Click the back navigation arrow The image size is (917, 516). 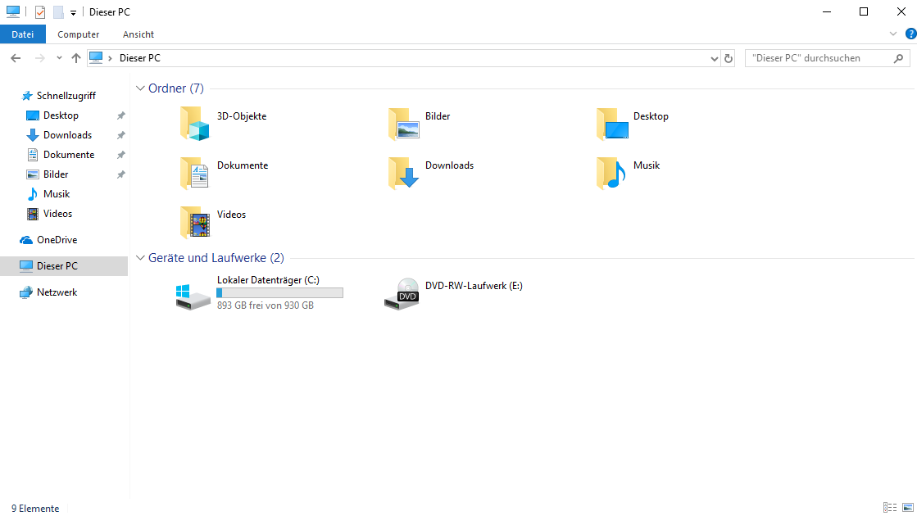(x=16, y=58)
